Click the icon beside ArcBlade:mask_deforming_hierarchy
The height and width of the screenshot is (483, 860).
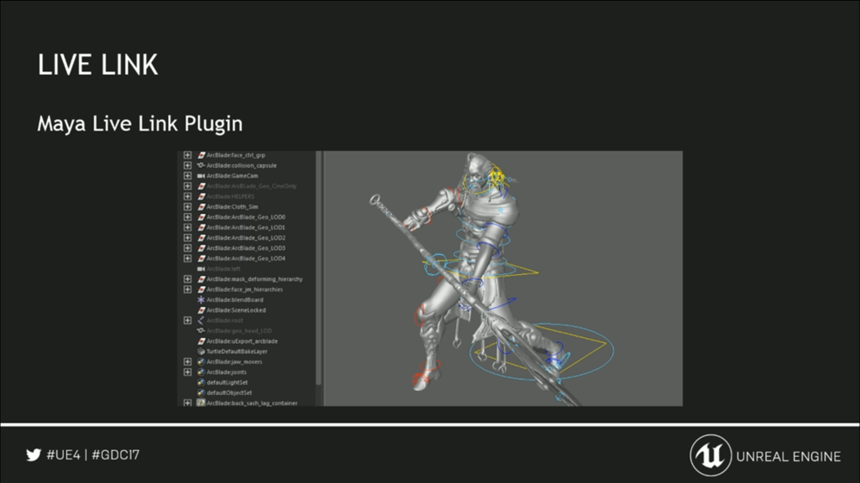point(202,279)
